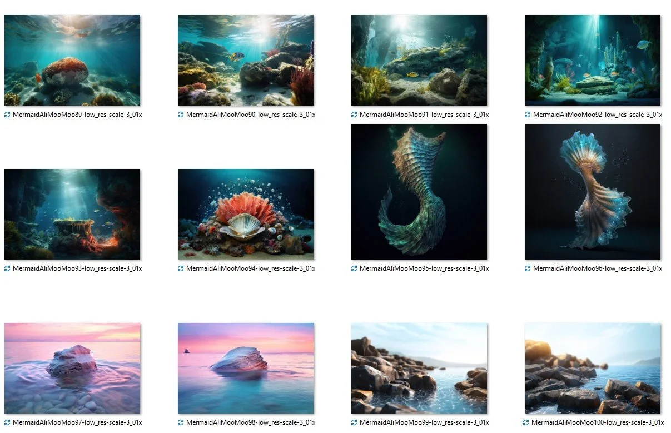Click file name MermaidAliMooMoo95-low_res-scale-3_01x

(x=424, y=268)
